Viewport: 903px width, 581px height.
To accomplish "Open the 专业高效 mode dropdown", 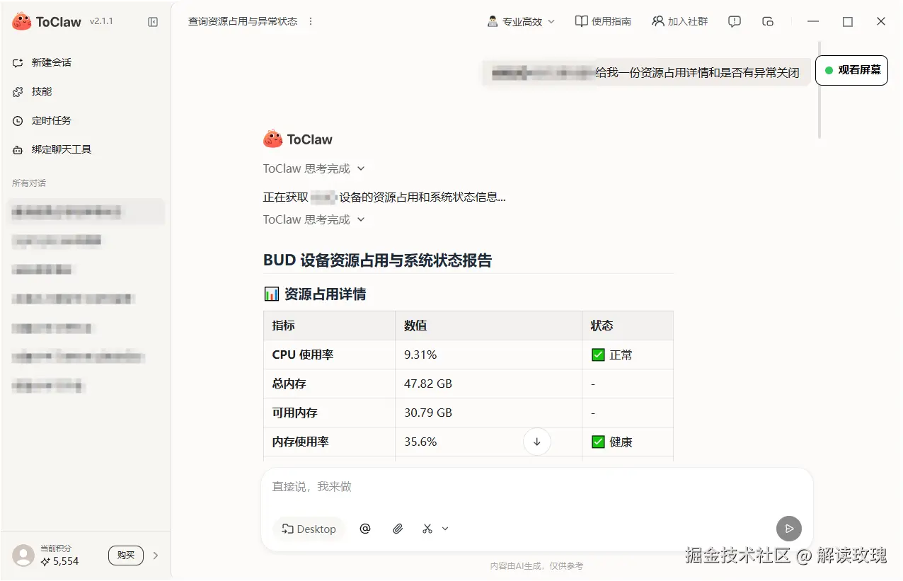I will (x=521, y=22).
